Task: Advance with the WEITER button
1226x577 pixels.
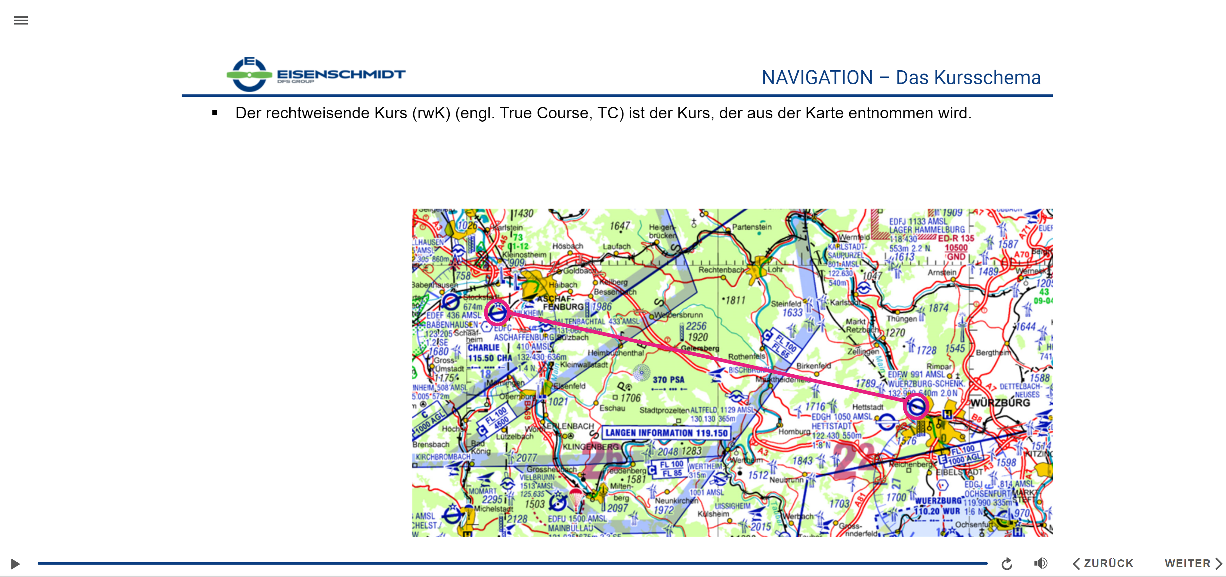Action: (1193, 563)
